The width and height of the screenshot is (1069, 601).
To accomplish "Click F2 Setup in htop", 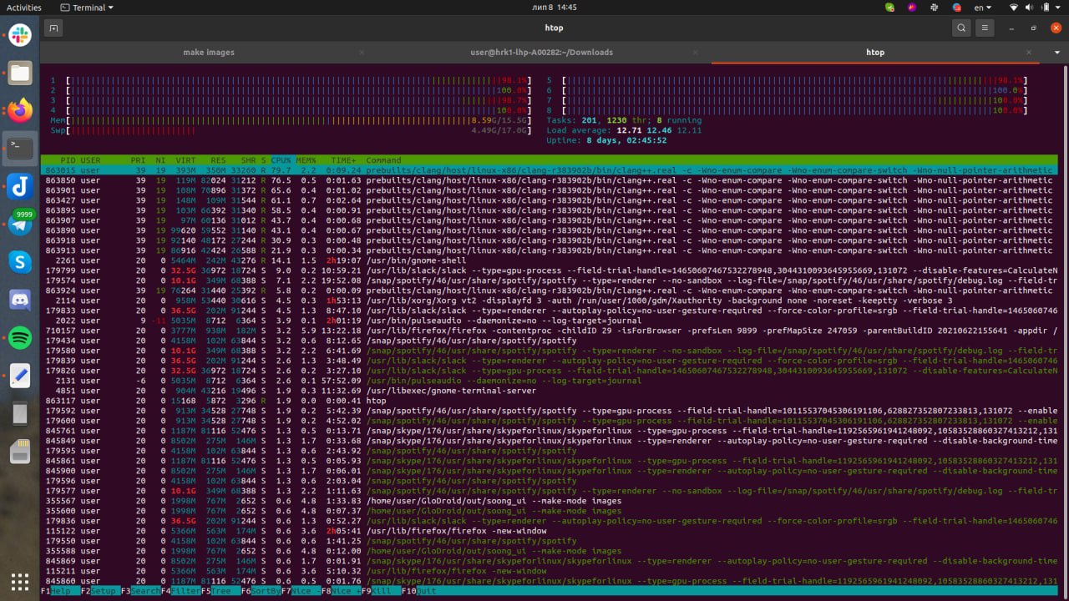I will [100, 591].
